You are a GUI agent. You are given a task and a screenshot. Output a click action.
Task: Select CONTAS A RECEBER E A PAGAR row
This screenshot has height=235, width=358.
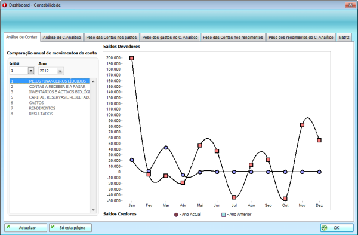[x=50, y=87]
